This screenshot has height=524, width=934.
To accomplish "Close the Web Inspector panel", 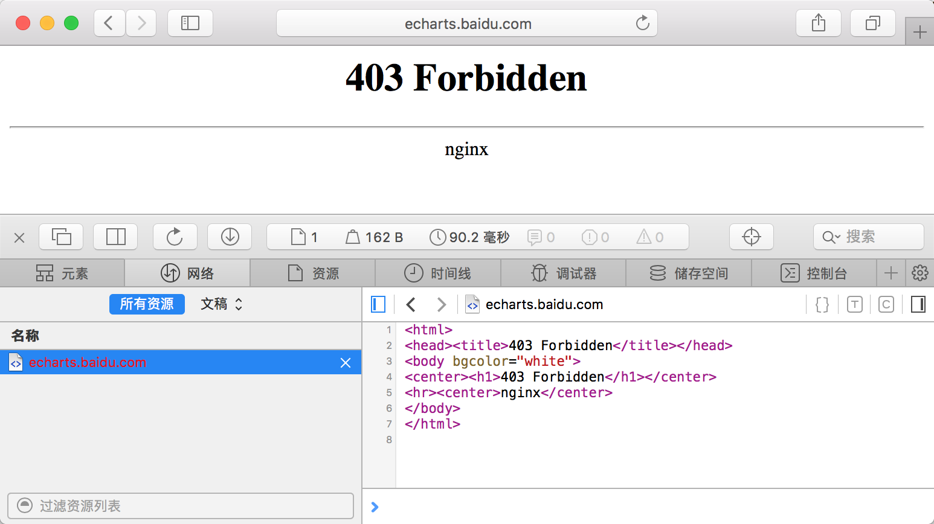I will [19, 237].
